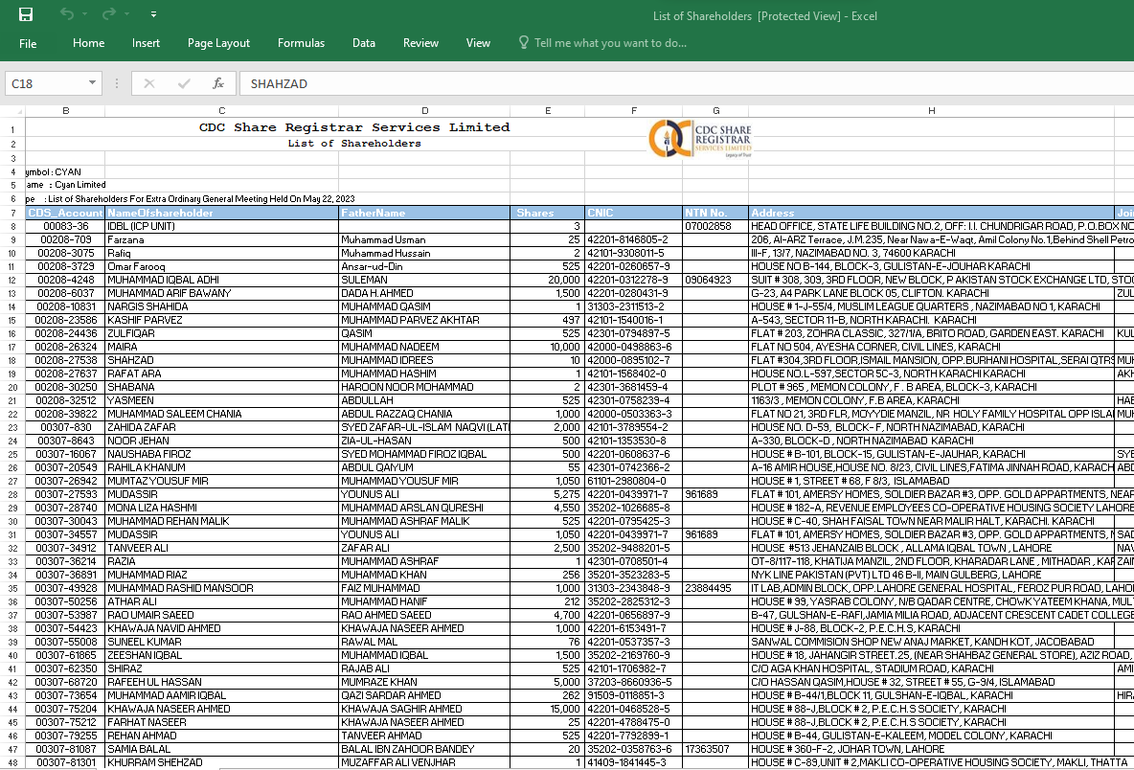Click the shares value '20,000'
Screen dimensions: 1134x770
[548, 280]
